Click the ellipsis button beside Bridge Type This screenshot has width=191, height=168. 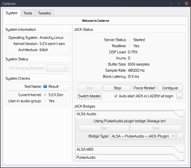pos(181,136)
